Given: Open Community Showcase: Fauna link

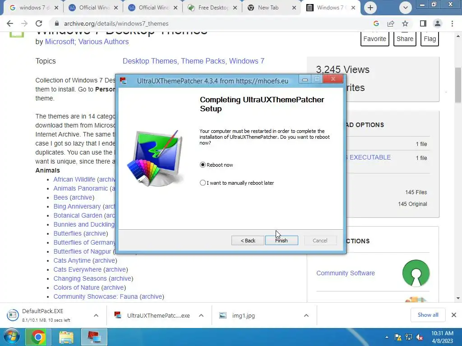Looking at the screenshot, I should [96, 296].
